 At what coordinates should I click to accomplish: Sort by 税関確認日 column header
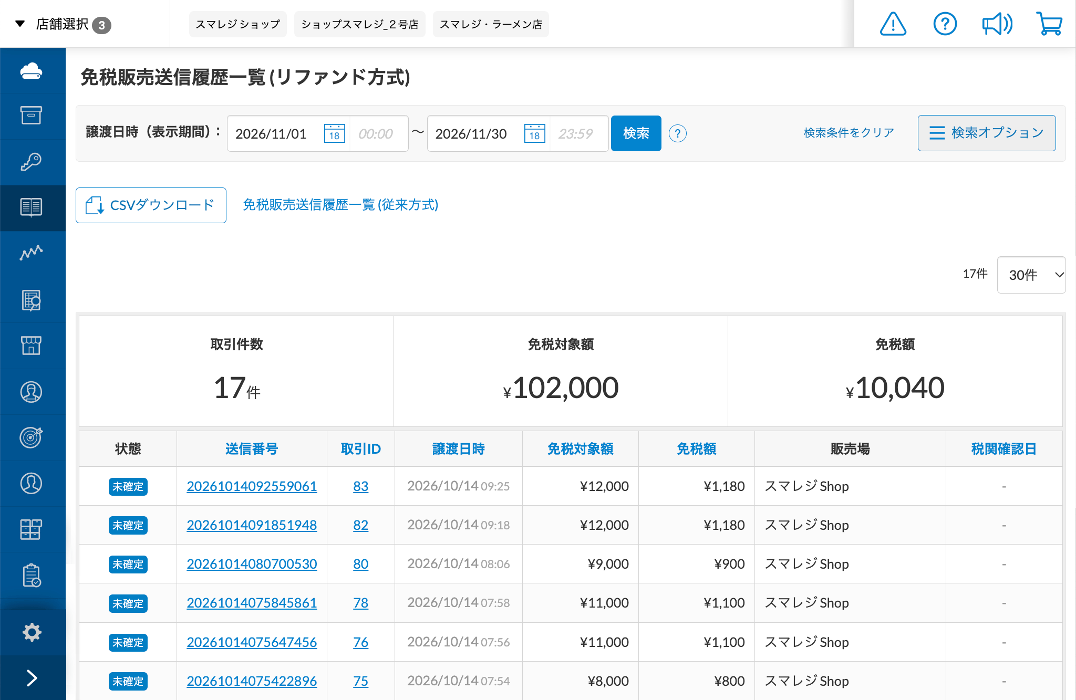tap(1004, 449)
